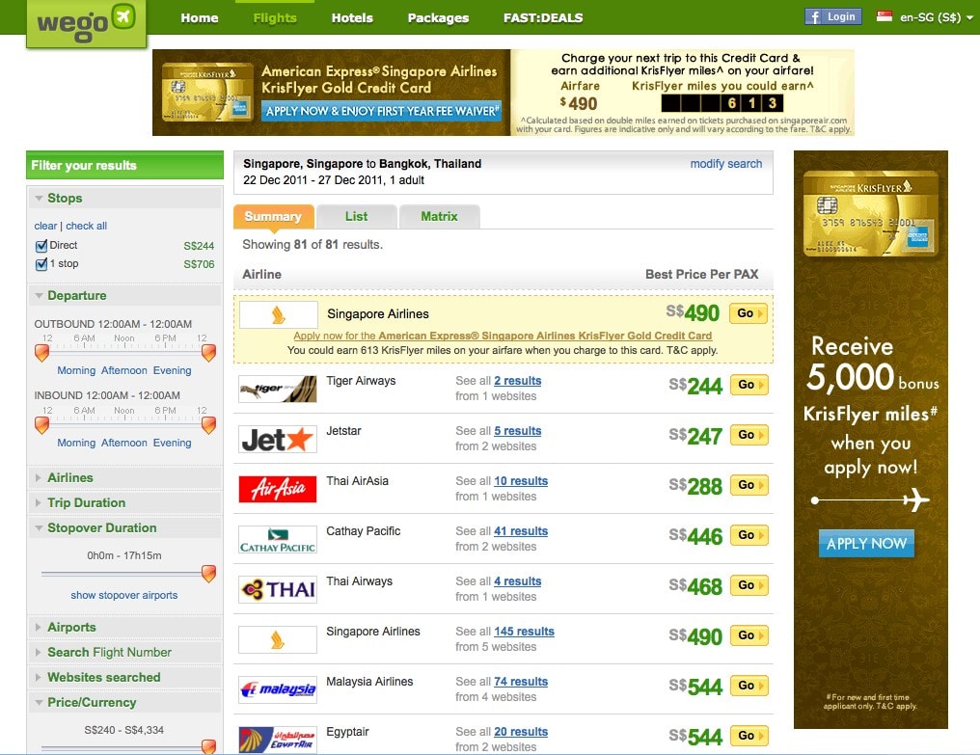Screen dimensions: 980x755
Task: Expand the Trip Duration filter section
Action: [124, 502]
